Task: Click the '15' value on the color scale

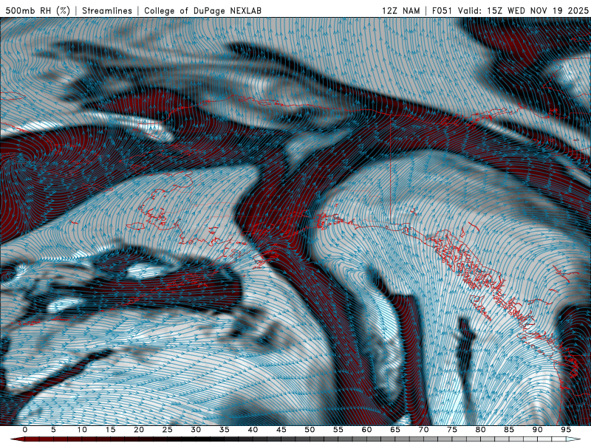Action: [x=110, y=430]
